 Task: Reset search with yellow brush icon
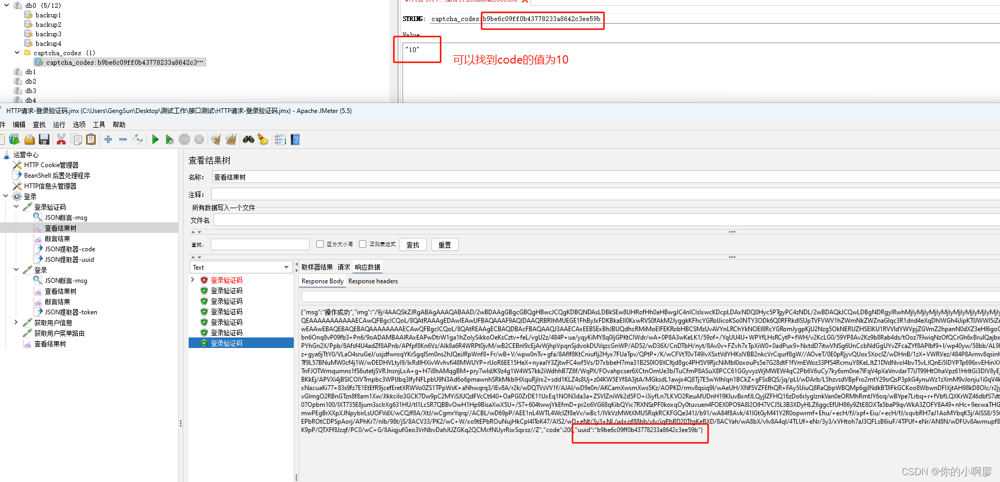click(263, 139)
